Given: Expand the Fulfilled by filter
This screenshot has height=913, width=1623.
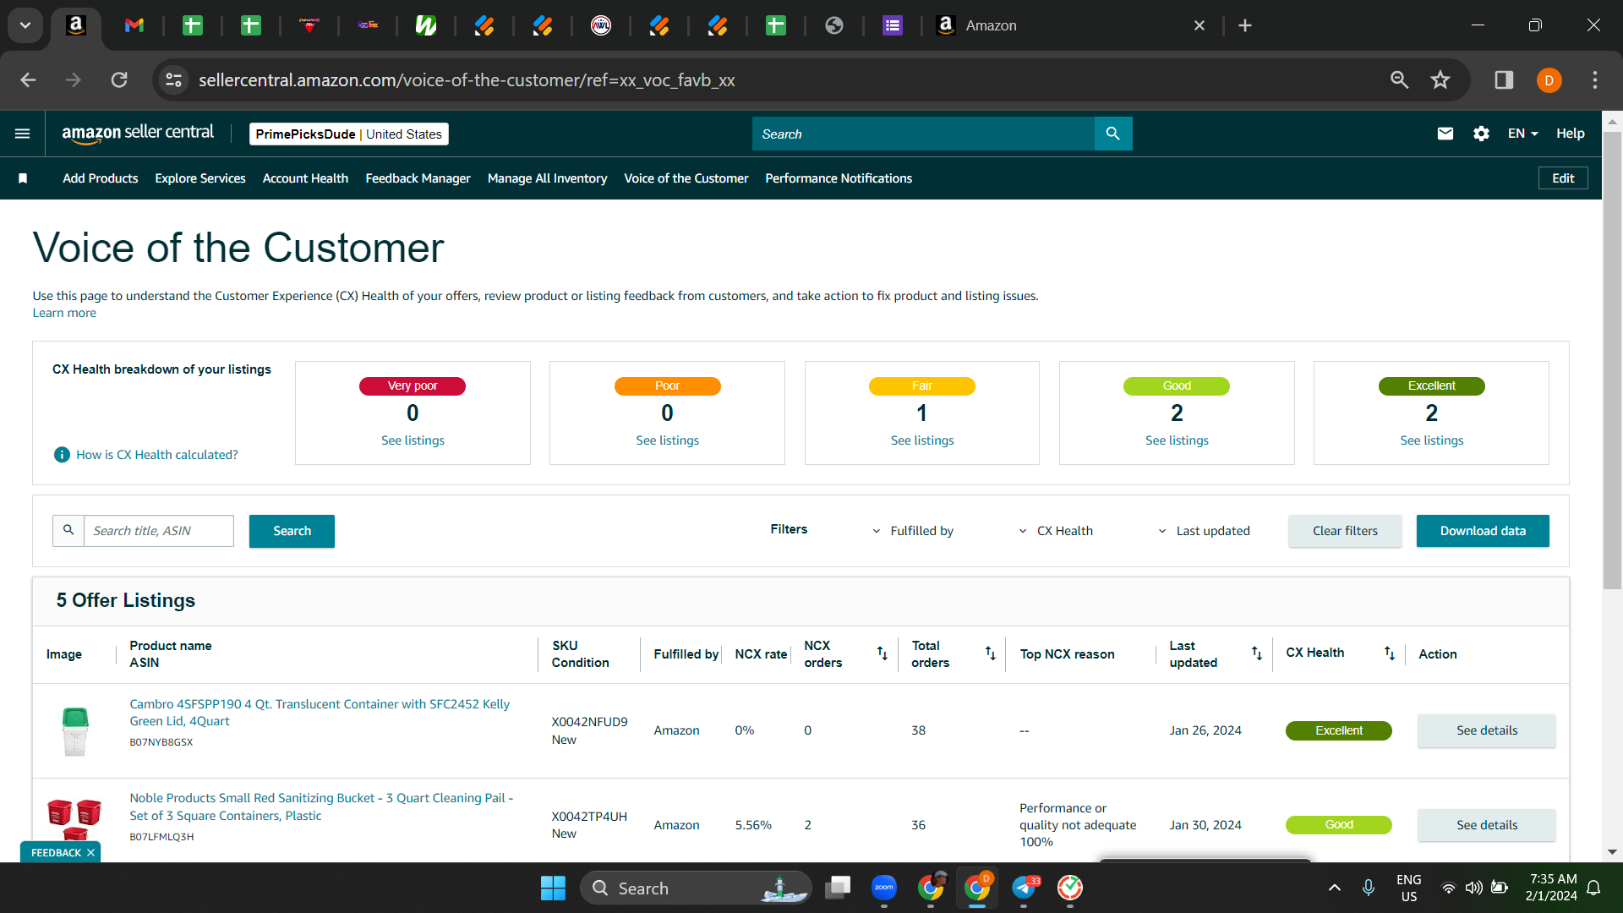Looking at the screenshot, I should click(x=913, y=531).
